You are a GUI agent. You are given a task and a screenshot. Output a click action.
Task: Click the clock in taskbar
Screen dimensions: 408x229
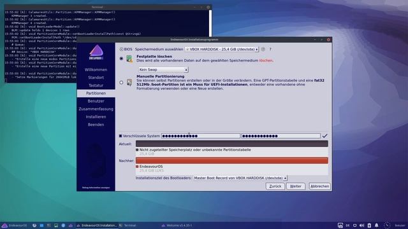(x=387, y=225)
